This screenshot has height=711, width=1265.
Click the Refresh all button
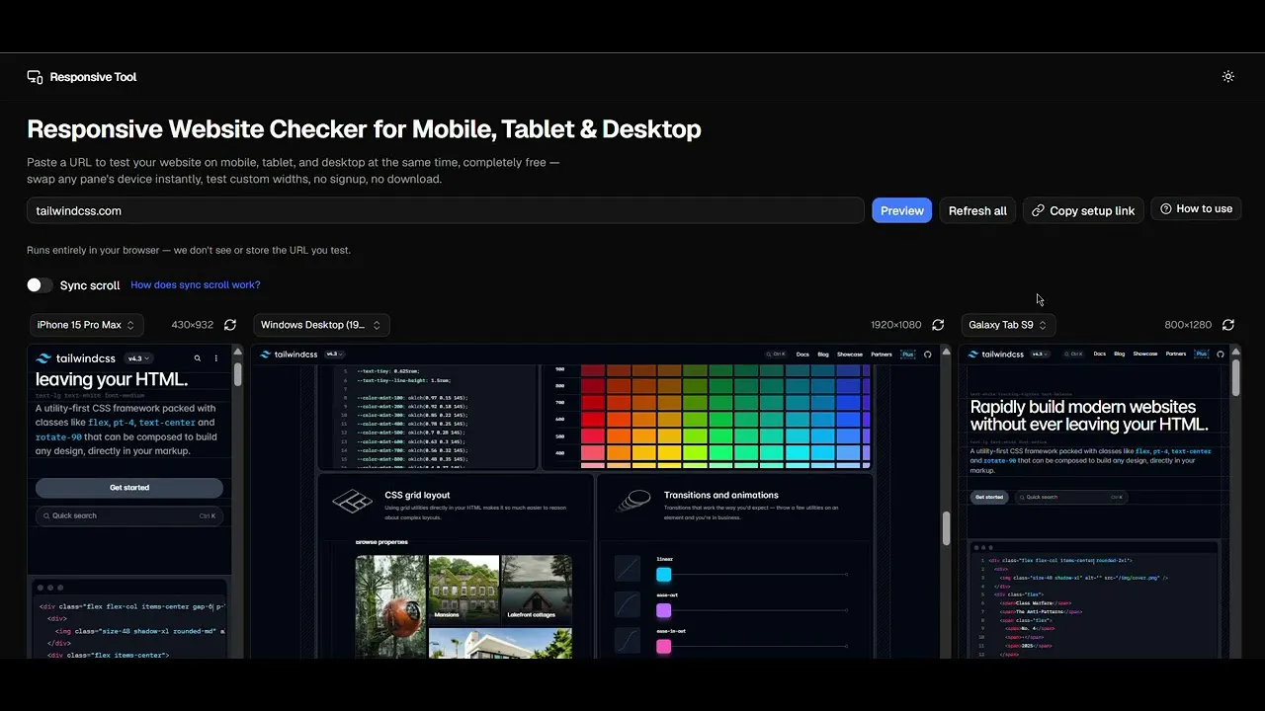tap(977, 210)
